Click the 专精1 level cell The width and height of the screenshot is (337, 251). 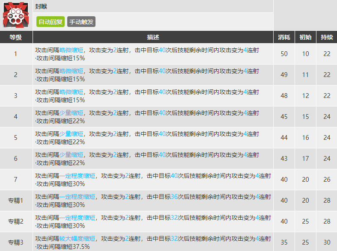tap(16, 201)
